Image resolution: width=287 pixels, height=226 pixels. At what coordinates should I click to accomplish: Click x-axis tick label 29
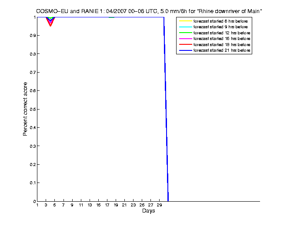tap(159, 205)
